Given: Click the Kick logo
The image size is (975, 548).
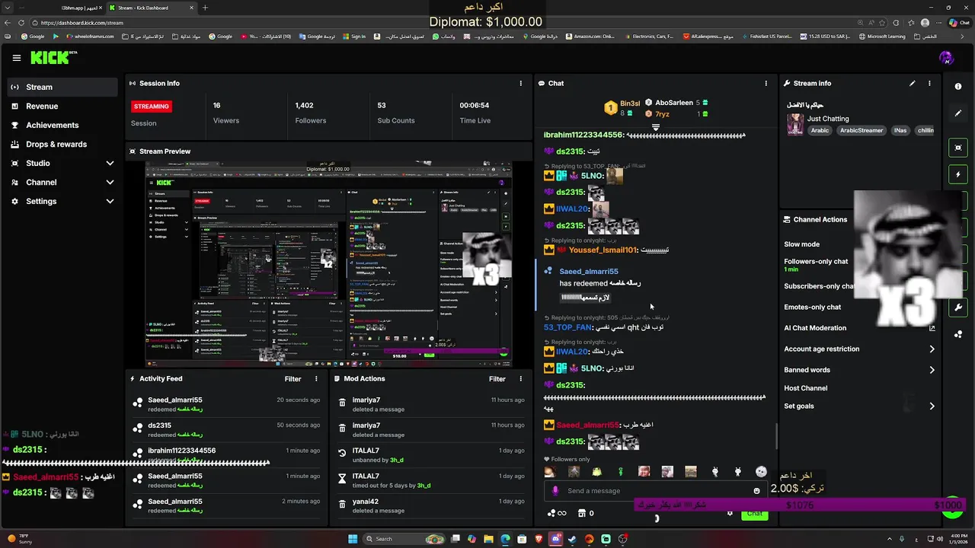Looking at the screenshot, I should click(x=53, y=57).
